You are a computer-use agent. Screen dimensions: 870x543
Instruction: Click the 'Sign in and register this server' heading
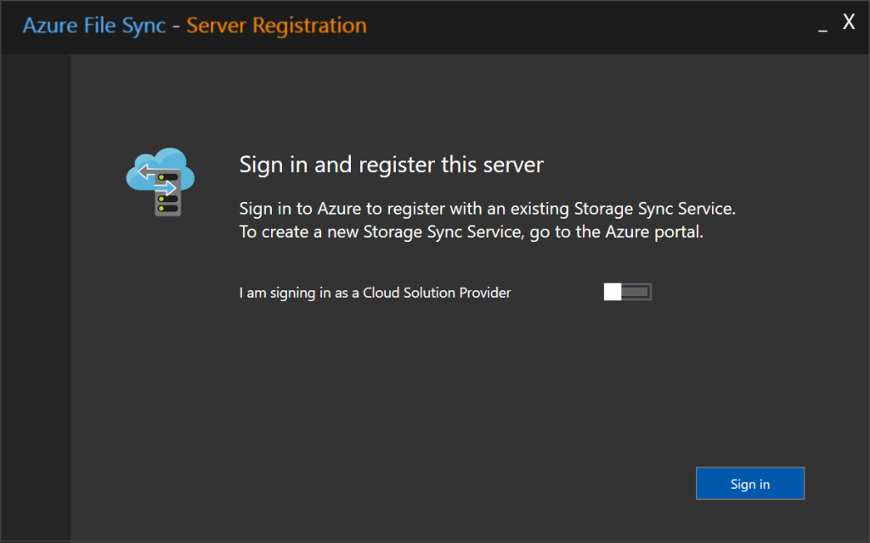click(391, 164)
